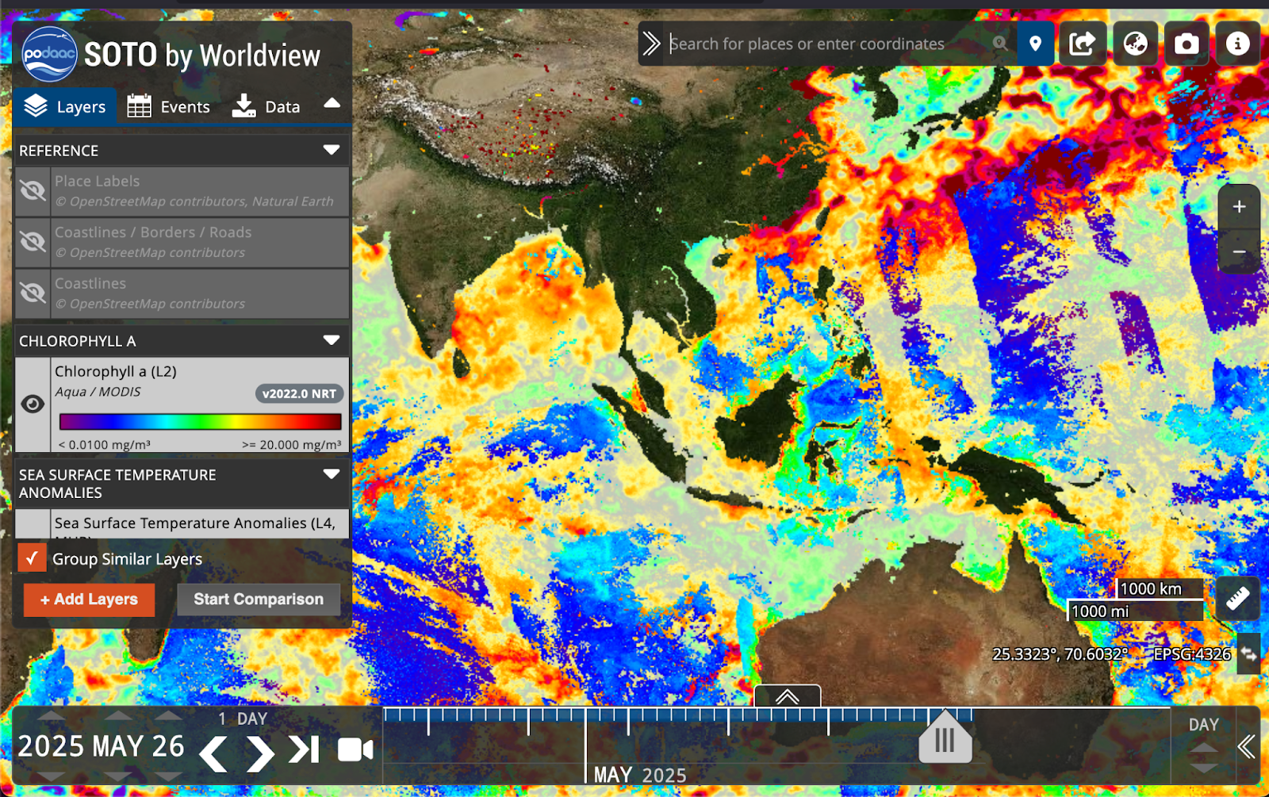Click the DAY timeline scale label
The image size is (1269, 797).
1203,725
